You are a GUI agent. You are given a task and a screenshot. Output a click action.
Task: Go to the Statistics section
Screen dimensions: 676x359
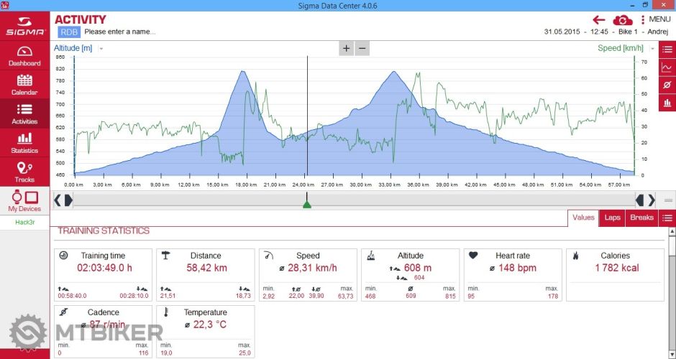point(24,143)
